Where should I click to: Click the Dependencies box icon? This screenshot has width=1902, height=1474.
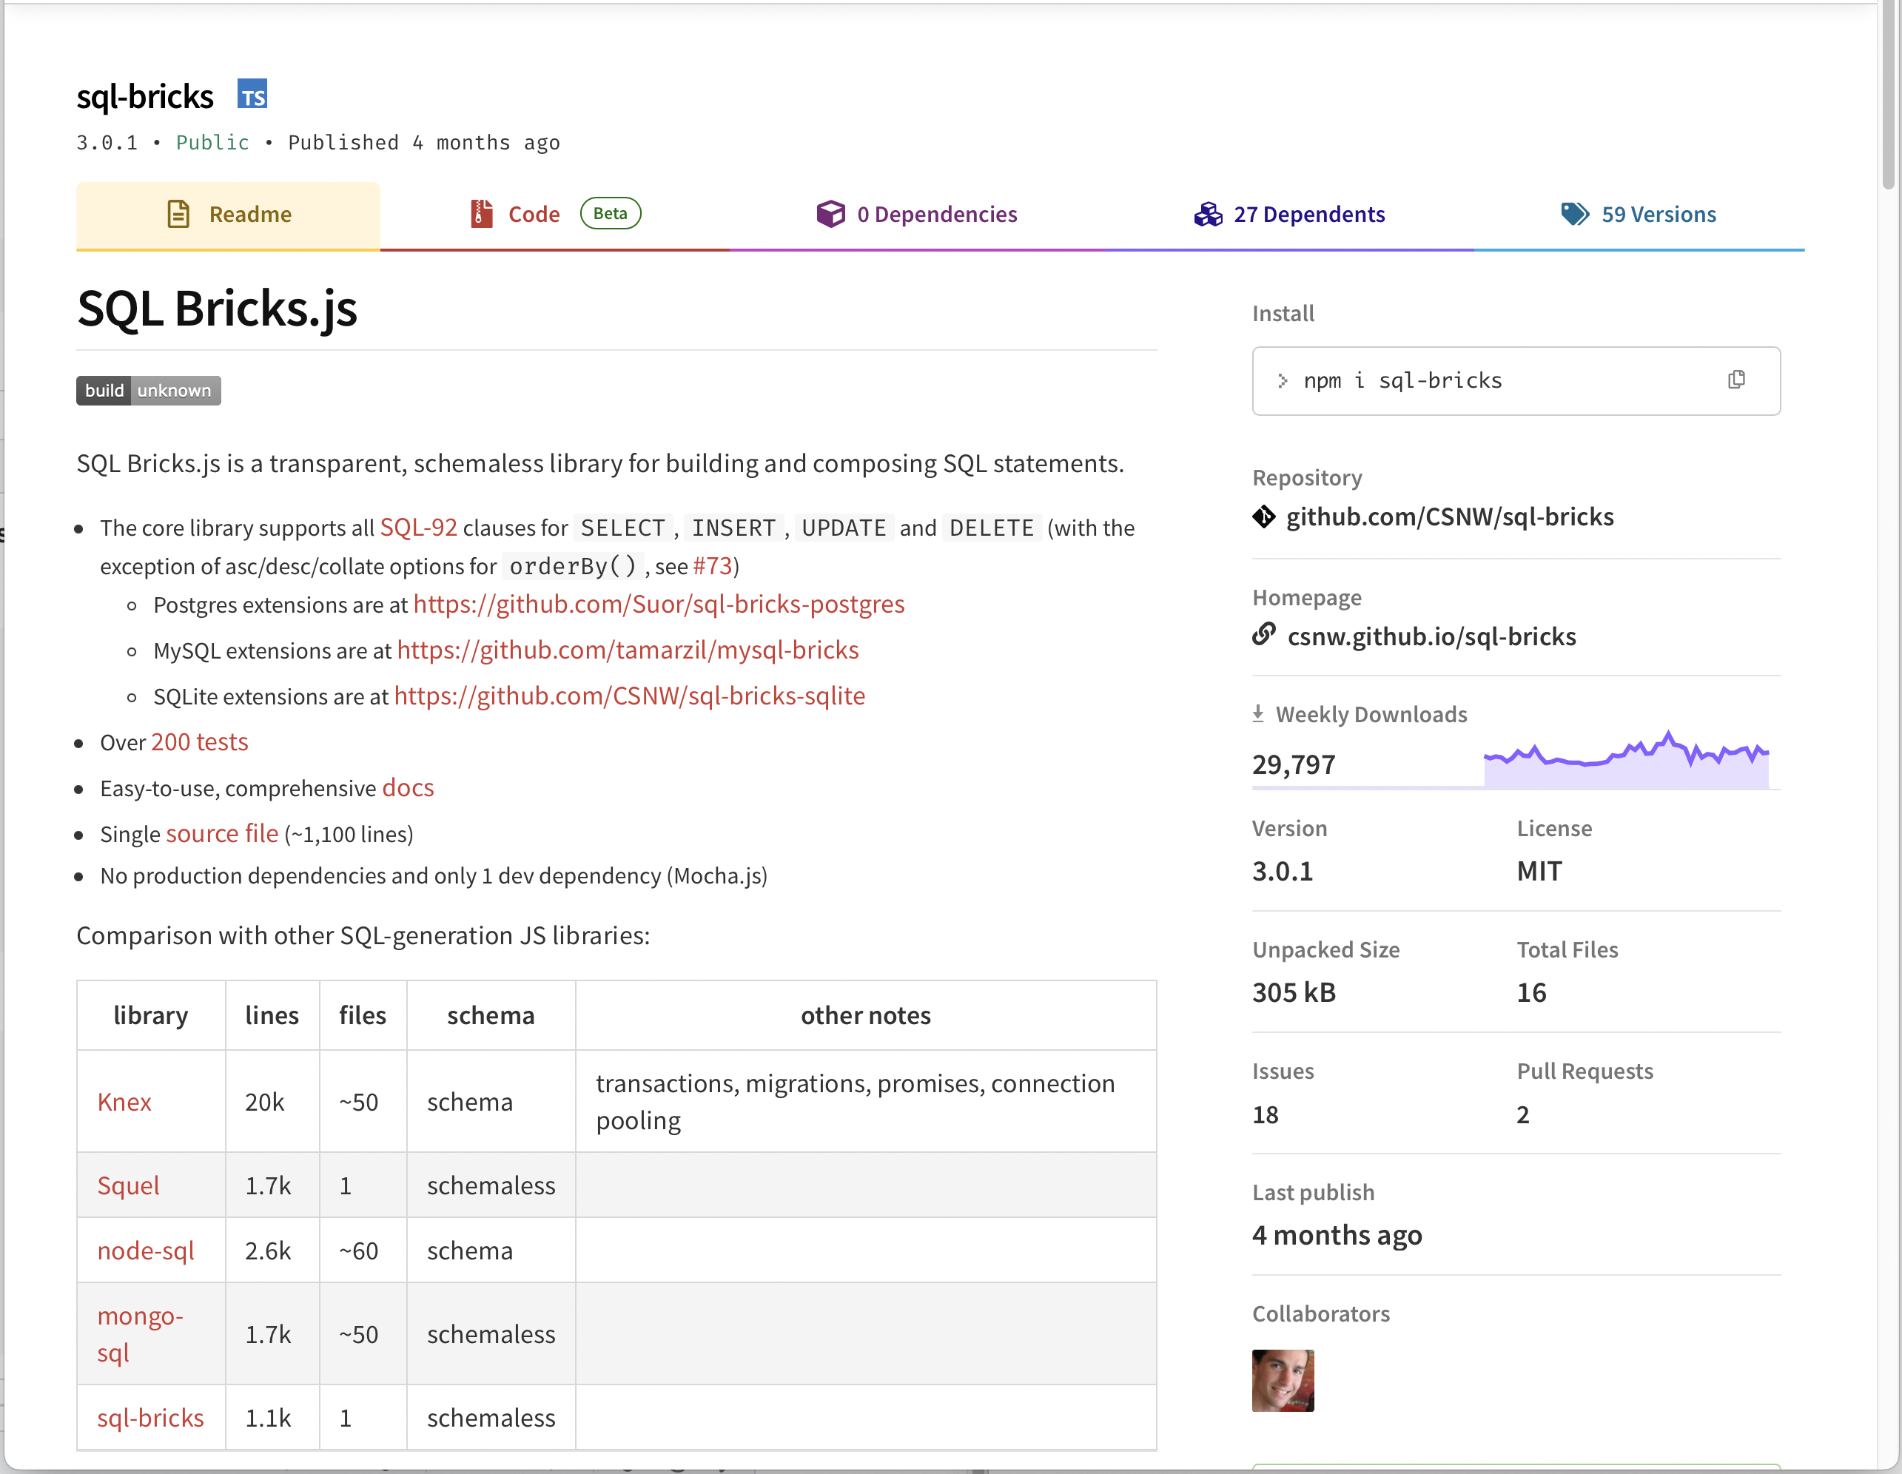tap(830, 214)
